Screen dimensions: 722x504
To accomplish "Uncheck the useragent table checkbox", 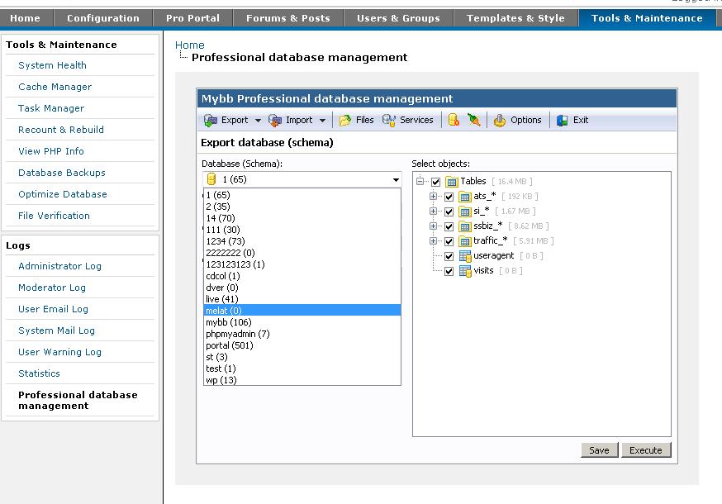I will coord(449,256).
